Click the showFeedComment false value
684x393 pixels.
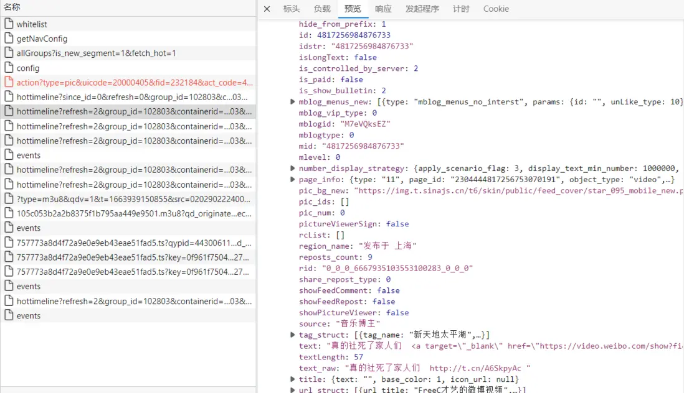pyautogui.click(x=388, y=290)
